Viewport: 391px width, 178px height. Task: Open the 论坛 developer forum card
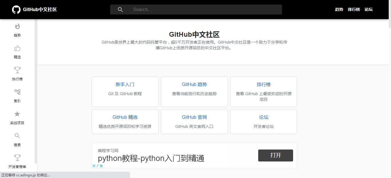[x=264, y=122]
